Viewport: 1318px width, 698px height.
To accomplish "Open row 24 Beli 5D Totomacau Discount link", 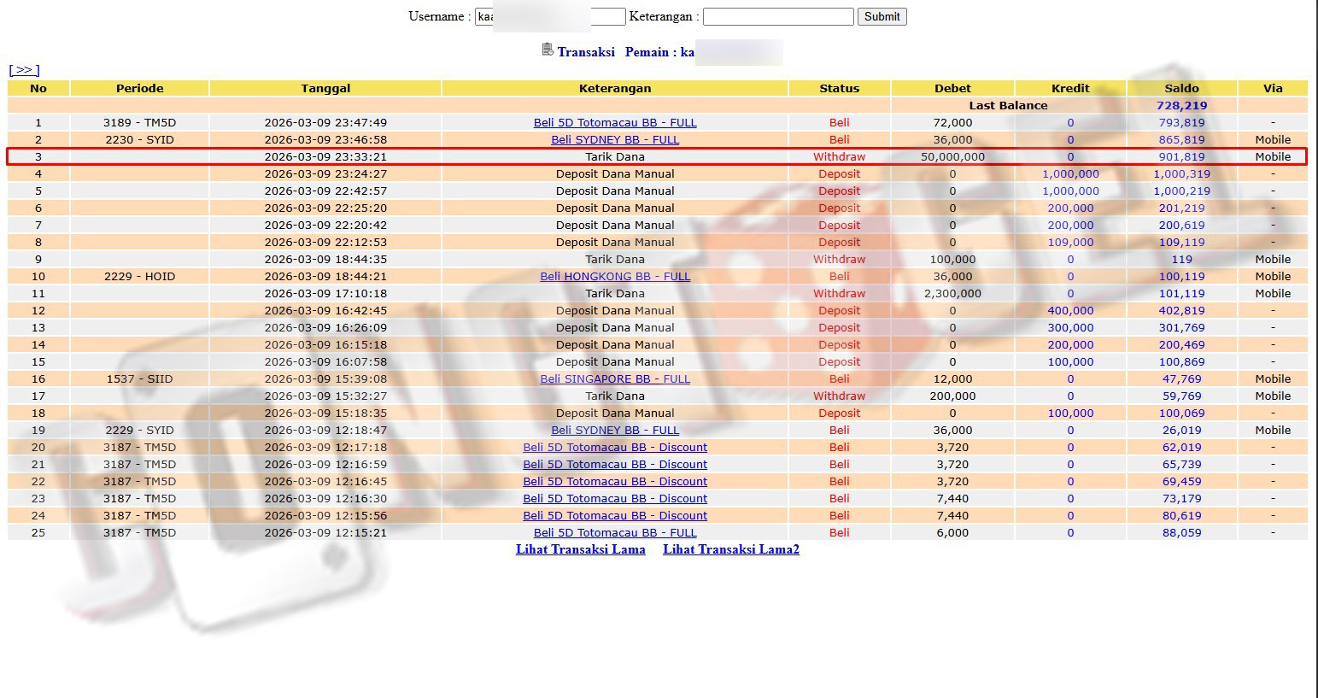I will coord(615,516).
